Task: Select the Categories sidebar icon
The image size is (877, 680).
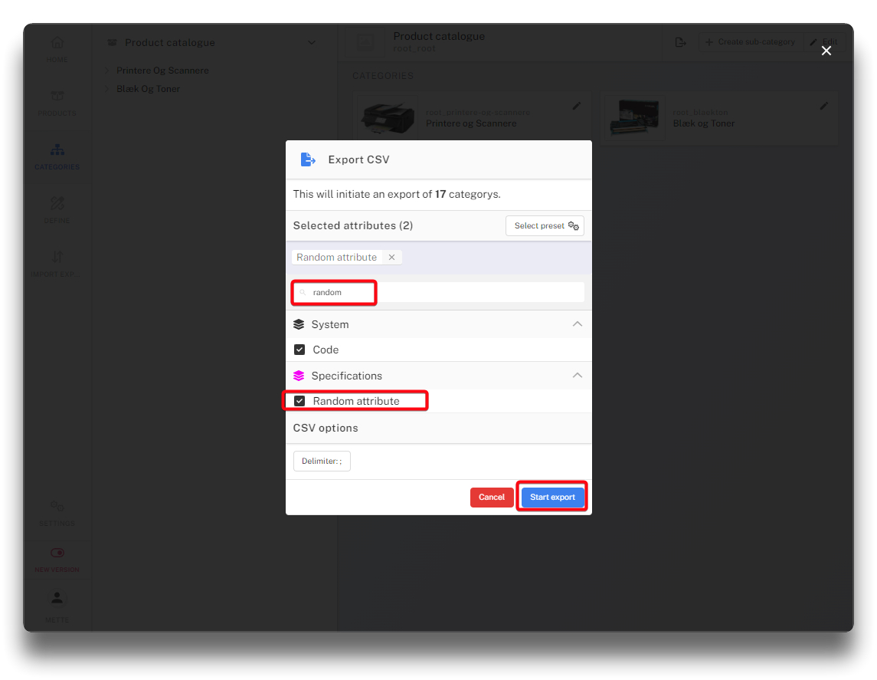Action: (57, 150)
